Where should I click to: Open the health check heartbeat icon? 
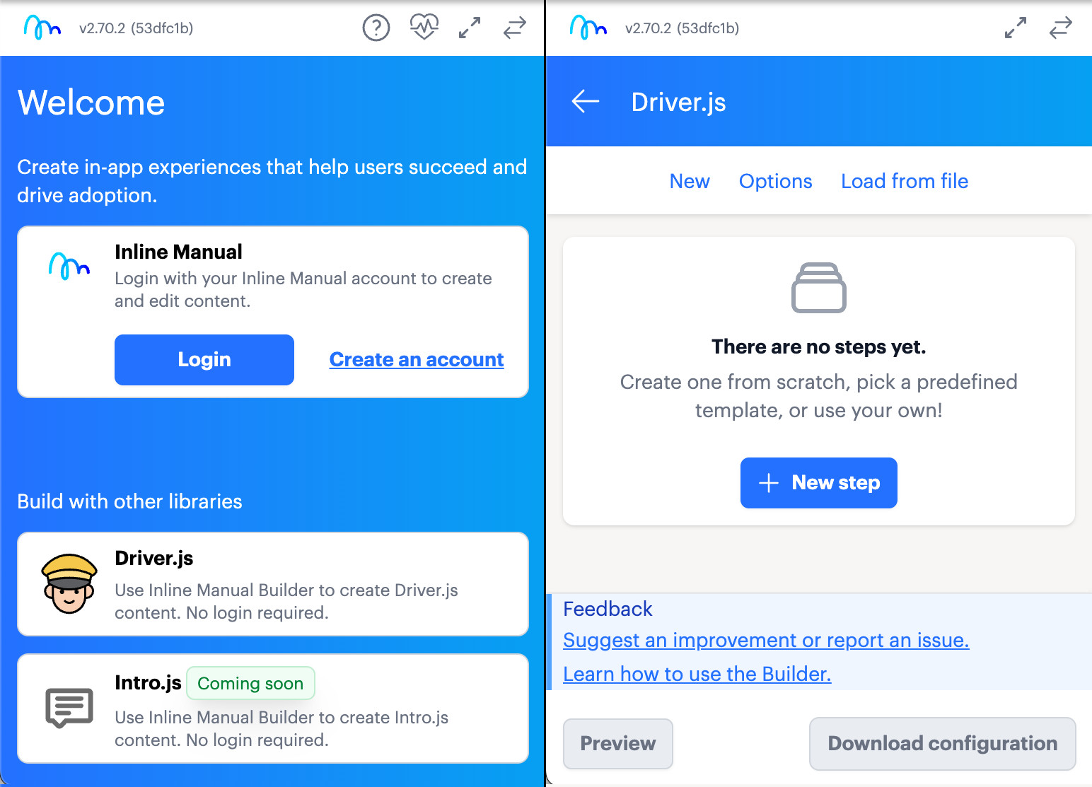(x=424, y=28)
